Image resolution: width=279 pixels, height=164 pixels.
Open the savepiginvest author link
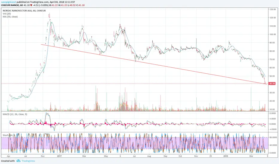9,2
